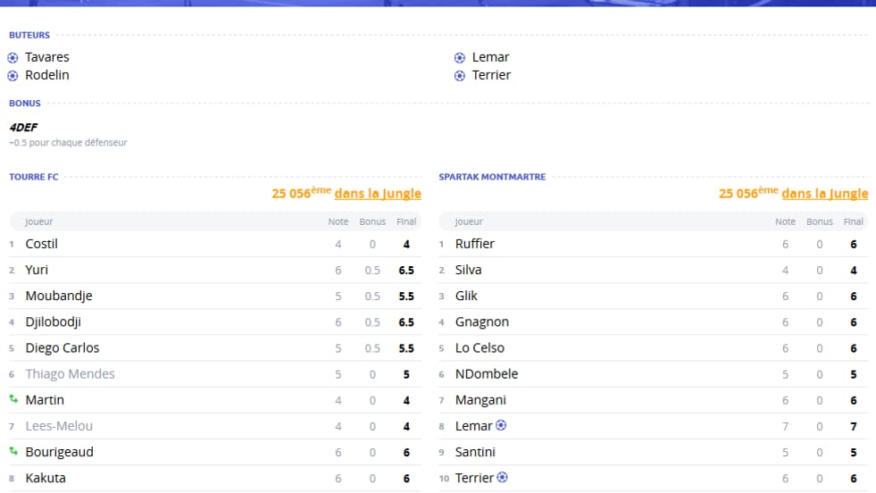
Task: Click the 4DEF bonus label
Action: [23, 128]
